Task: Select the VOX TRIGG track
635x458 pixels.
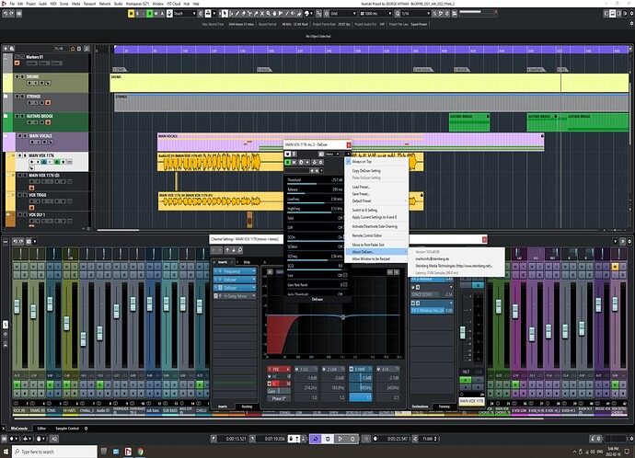Action: [x=51, y=200]
